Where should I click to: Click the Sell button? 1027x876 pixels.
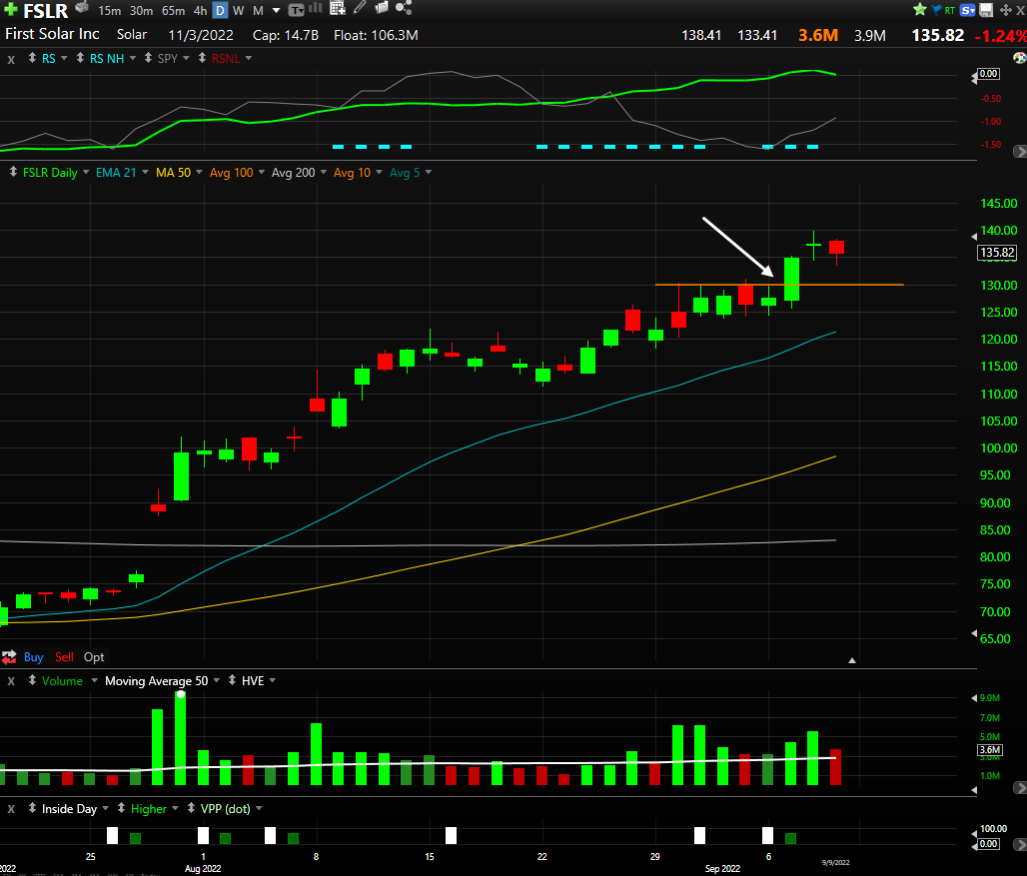pos(64,657)
